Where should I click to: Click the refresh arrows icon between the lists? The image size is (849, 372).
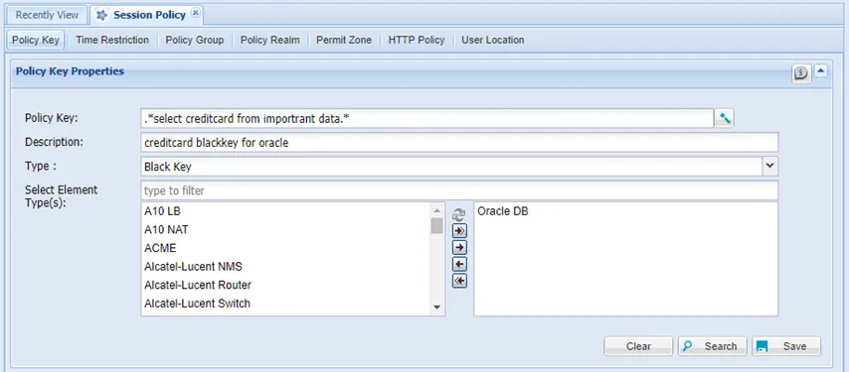[459, 215]
